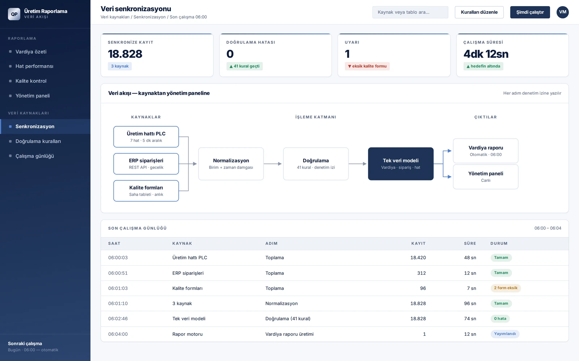
Task: Open Kalite kontrol section
Action: click(x=45, y=81)
